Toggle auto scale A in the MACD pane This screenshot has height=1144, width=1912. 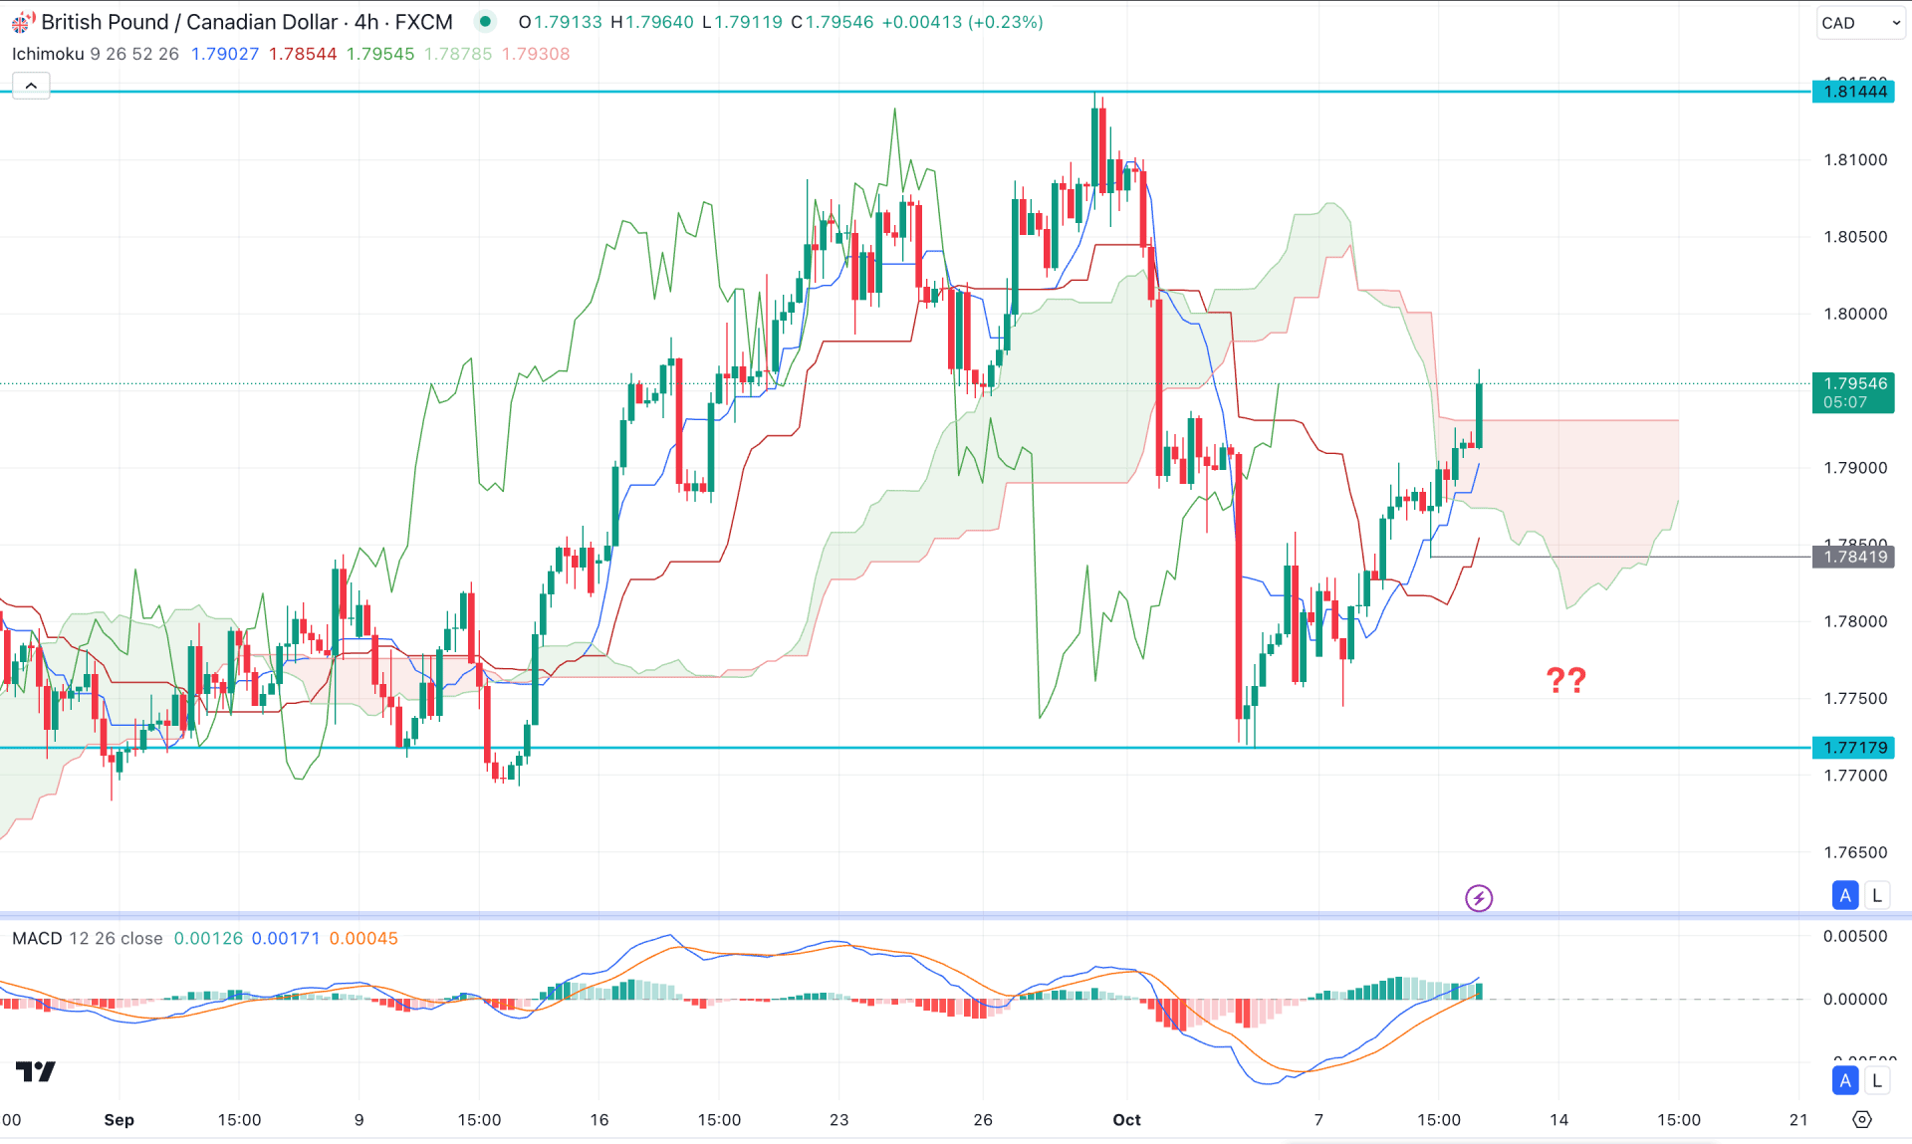click(1845, 1080)
